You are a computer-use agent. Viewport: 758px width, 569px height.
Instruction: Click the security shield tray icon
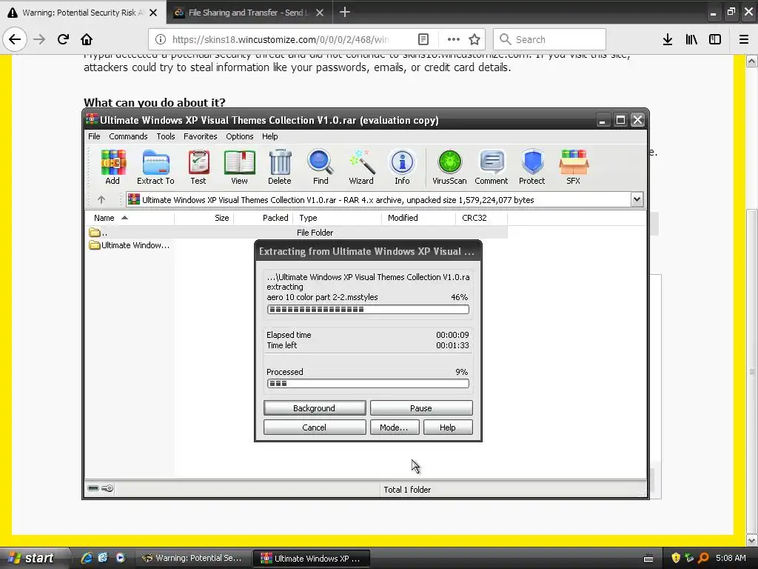click(676, 558)
